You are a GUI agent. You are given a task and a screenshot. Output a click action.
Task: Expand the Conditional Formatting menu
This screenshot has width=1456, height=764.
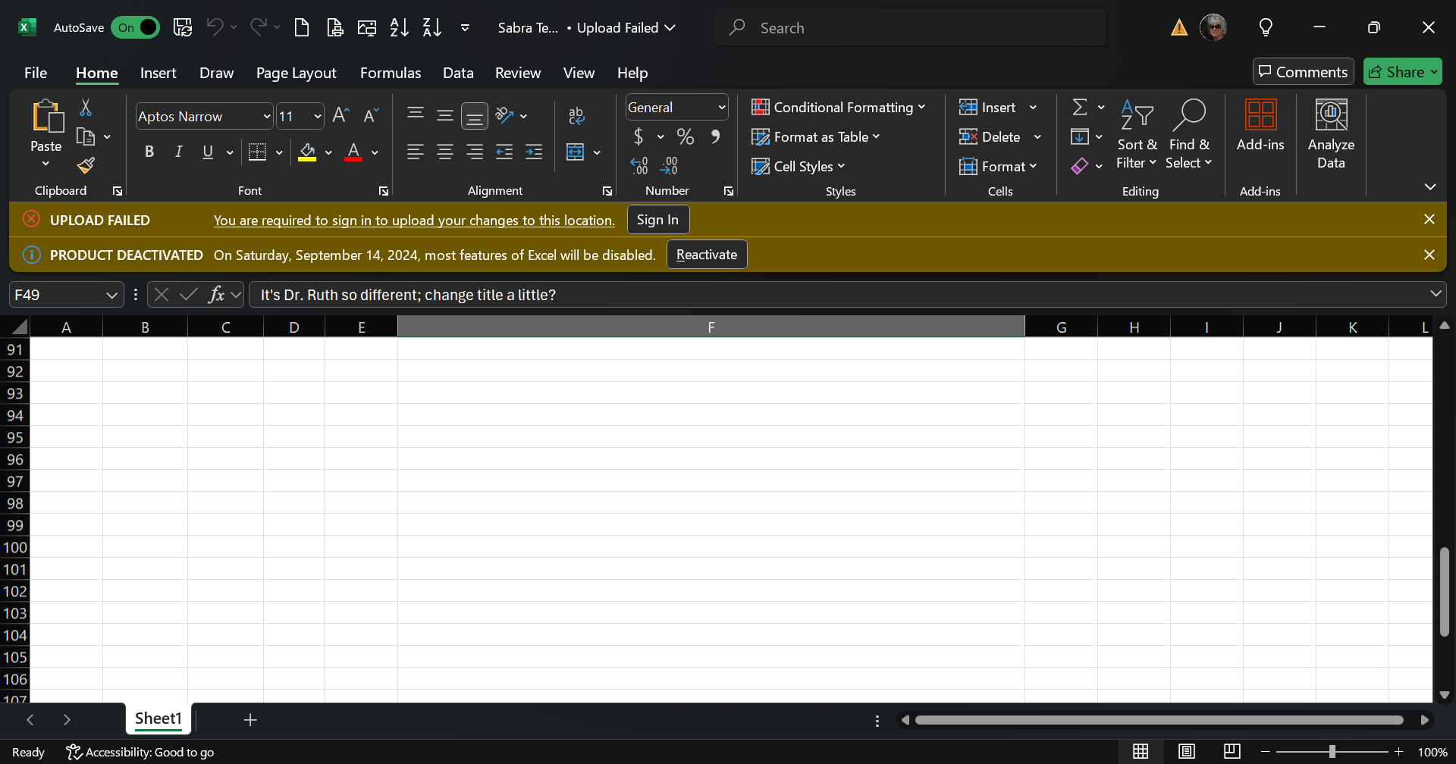839,107
